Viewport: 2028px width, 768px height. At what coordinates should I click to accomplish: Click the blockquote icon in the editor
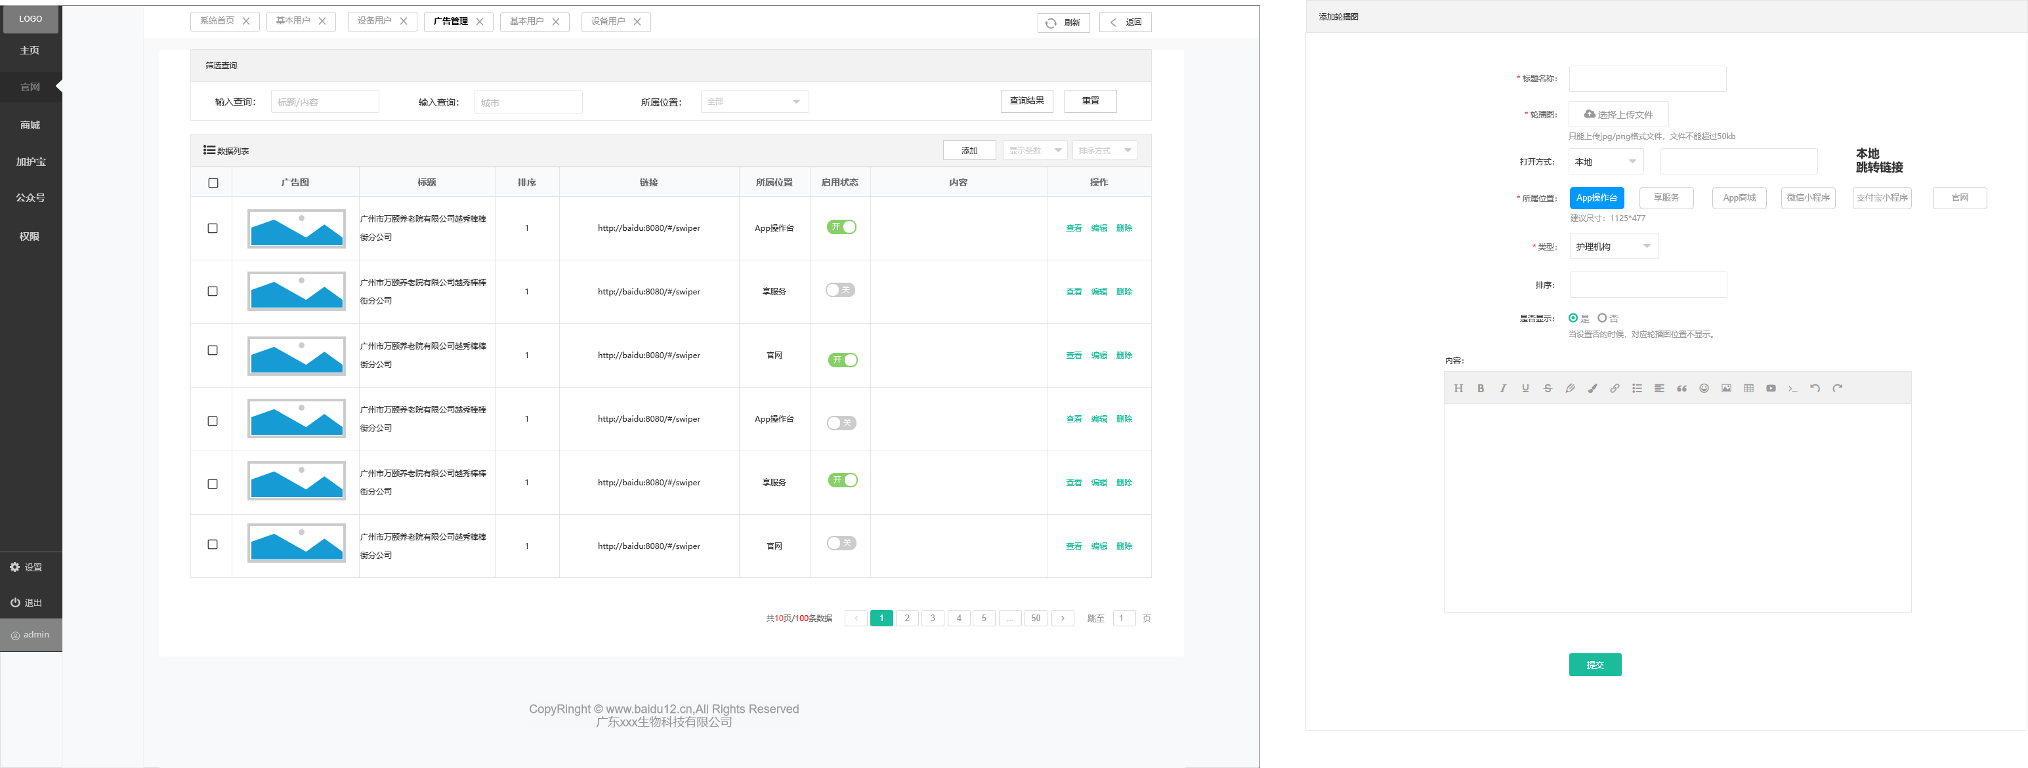(1681, 388)
